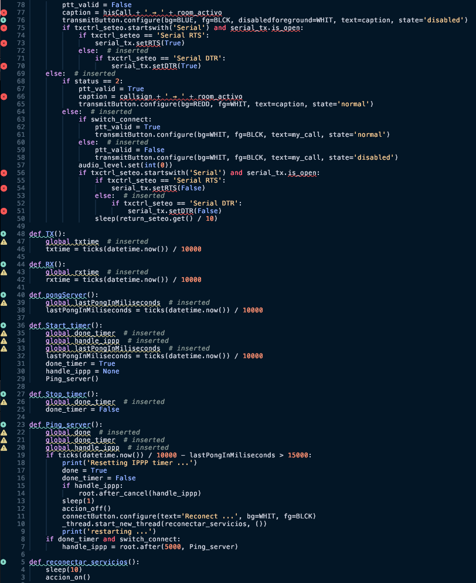Click the warning icon on line 33
Screen dimensions: 476x583
(x=4, y=348)
